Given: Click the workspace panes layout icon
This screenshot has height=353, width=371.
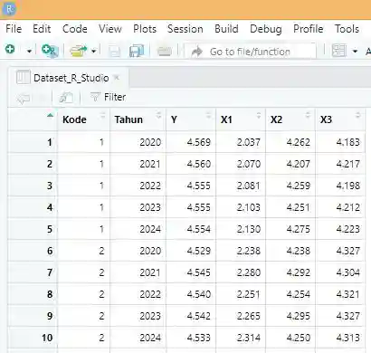Looking at the screenshot, I should pos(338,51).
